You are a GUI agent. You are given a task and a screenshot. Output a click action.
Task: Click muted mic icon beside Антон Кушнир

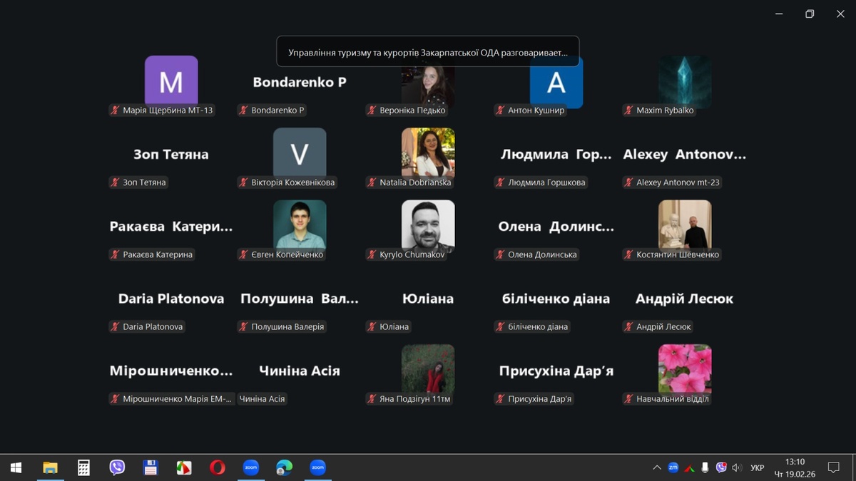coord(499,110)
